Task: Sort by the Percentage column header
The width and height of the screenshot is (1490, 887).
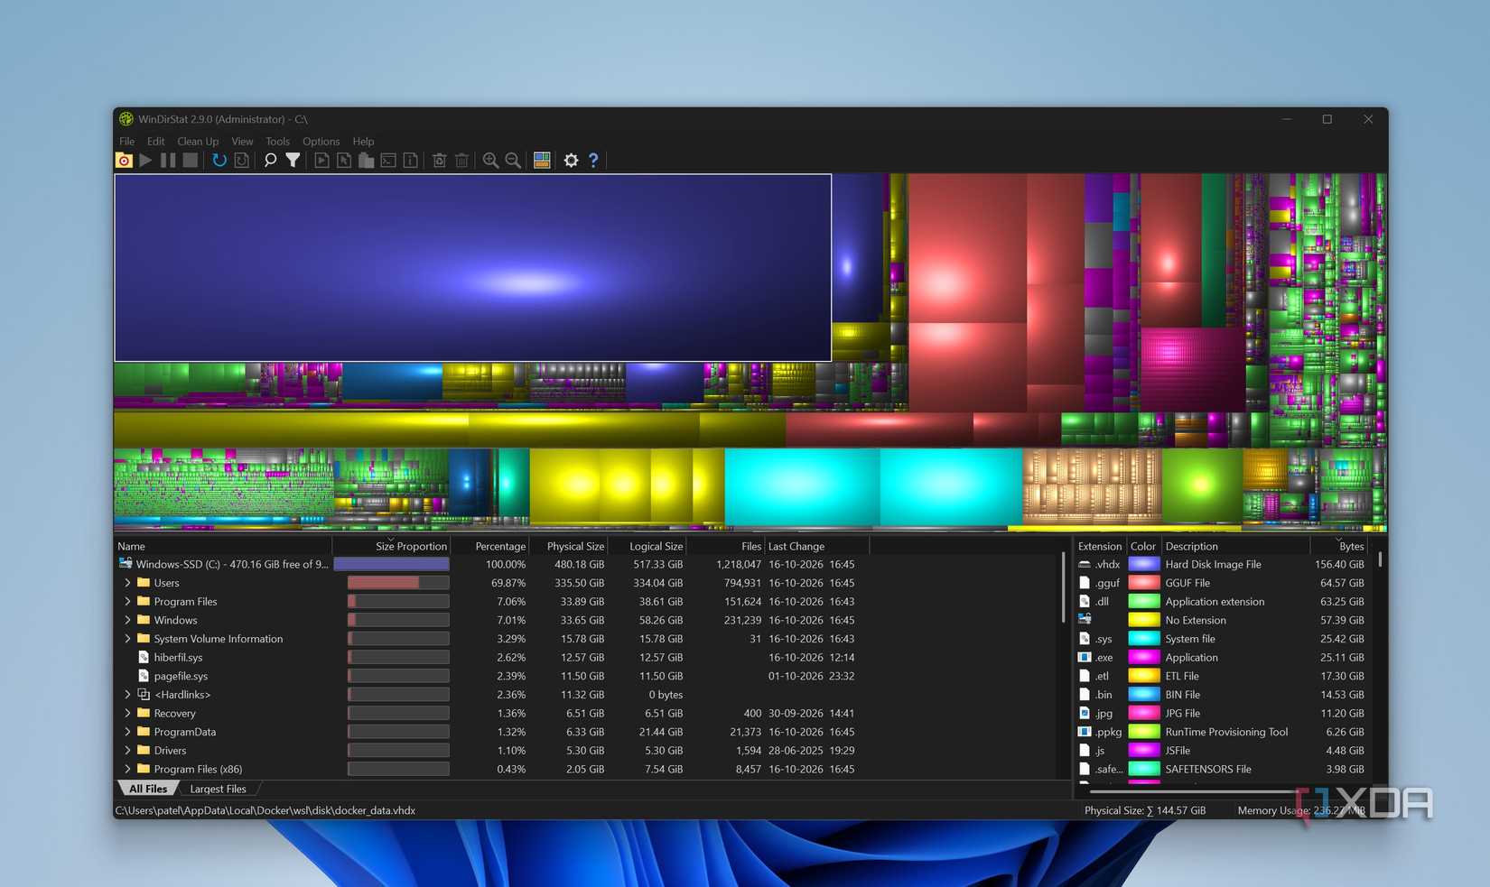Action: click(x=489, y=546)
